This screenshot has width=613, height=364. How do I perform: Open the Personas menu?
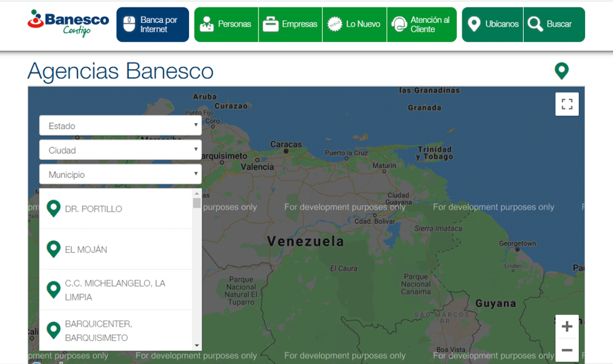pyautogui.click(x=226, y=24)
